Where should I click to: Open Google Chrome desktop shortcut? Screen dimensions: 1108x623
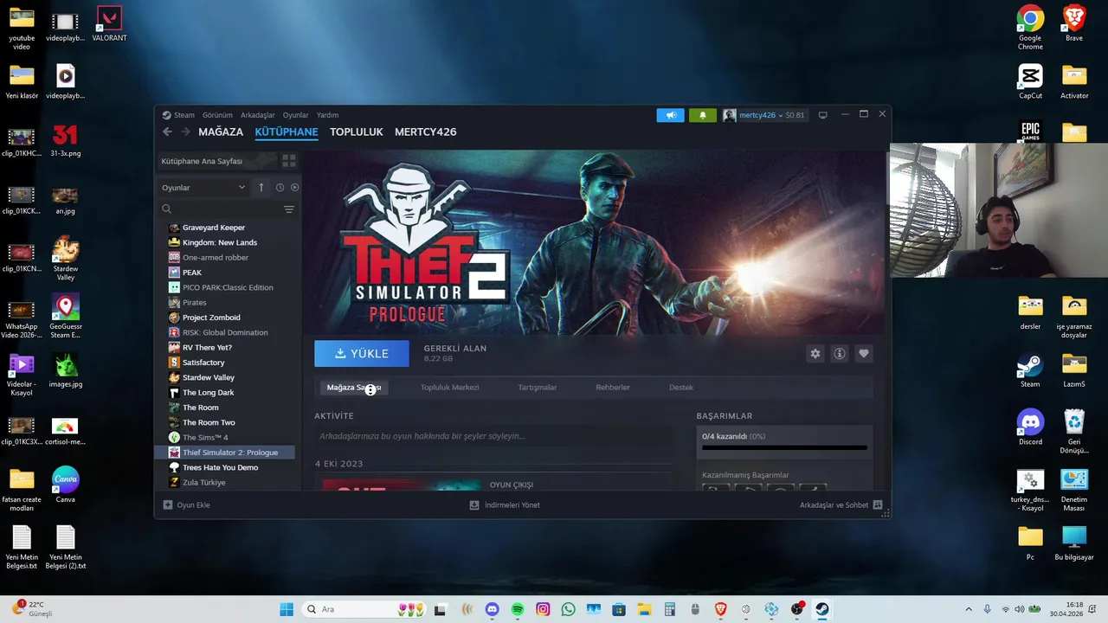pyautogui.click(x=1030, y=28)
